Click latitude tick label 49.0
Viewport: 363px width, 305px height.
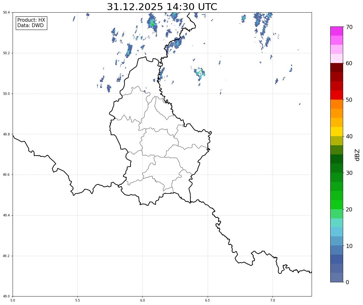coord(6,296)
